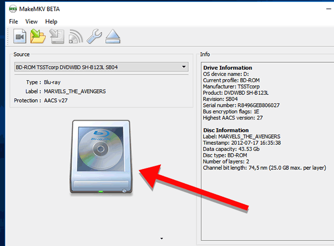Click the Backup disc toolbar icon
Screen dimensions: 334x246
point(57,36)
